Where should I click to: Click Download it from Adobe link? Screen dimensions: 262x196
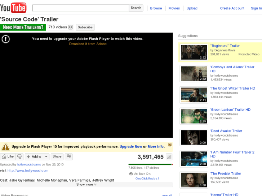coord(88,44)
